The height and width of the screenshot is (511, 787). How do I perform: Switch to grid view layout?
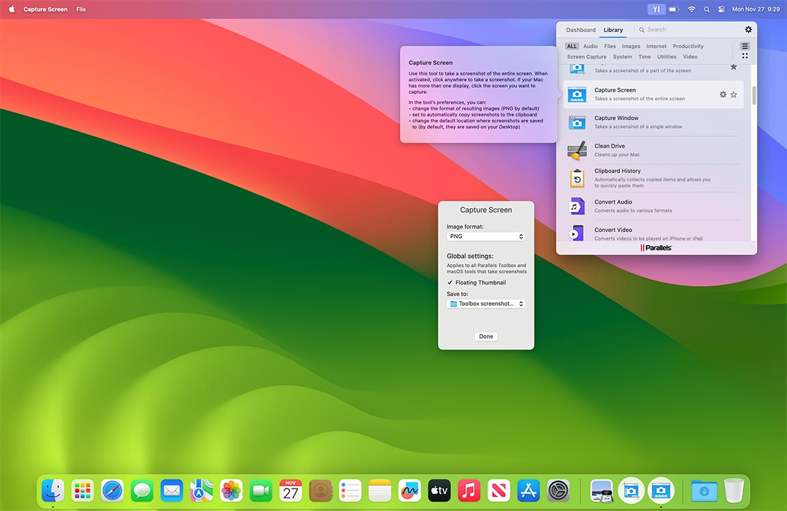click(x=745, y=56)
